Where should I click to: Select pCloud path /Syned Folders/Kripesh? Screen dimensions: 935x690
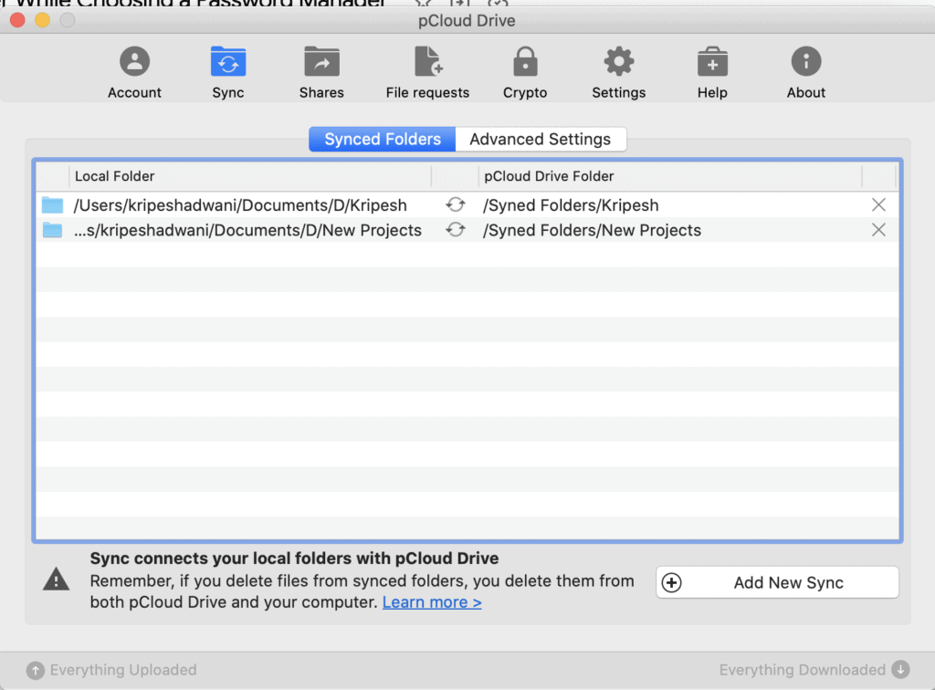(x=571, y=205)
